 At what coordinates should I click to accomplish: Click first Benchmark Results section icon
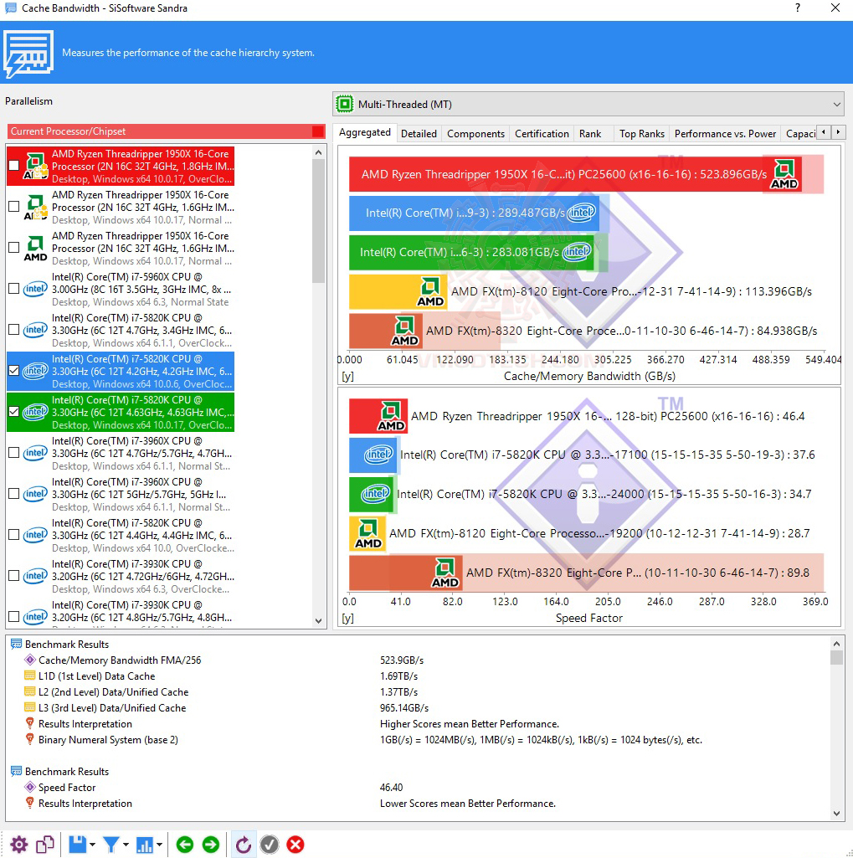pyautogui.click(x=17, y=644)
